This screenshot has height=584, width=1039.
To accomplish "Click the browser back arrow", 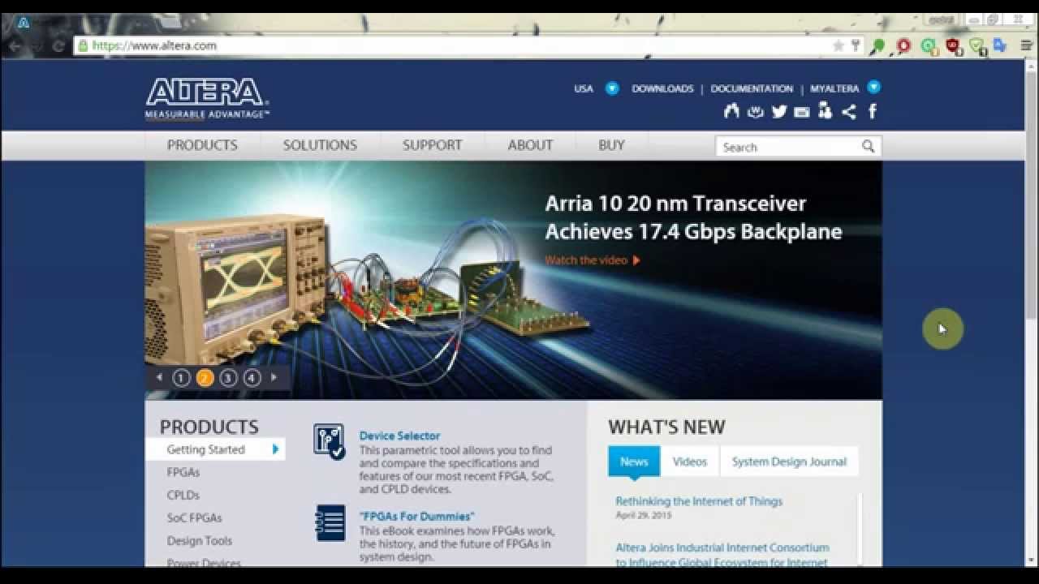I will [15, 45].
